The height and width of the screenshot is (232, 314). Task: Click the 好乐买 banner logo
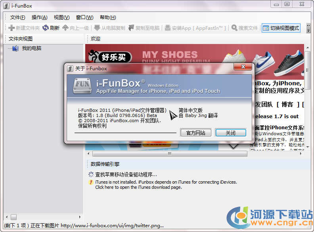coord(110,56)
